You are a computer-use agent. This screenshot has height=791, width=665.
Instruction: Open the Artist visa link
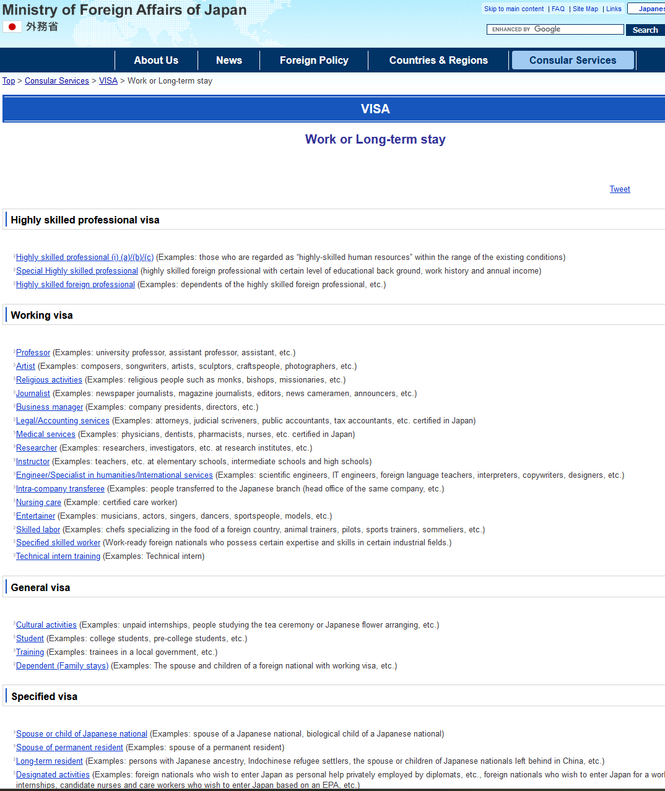(25, 366)
